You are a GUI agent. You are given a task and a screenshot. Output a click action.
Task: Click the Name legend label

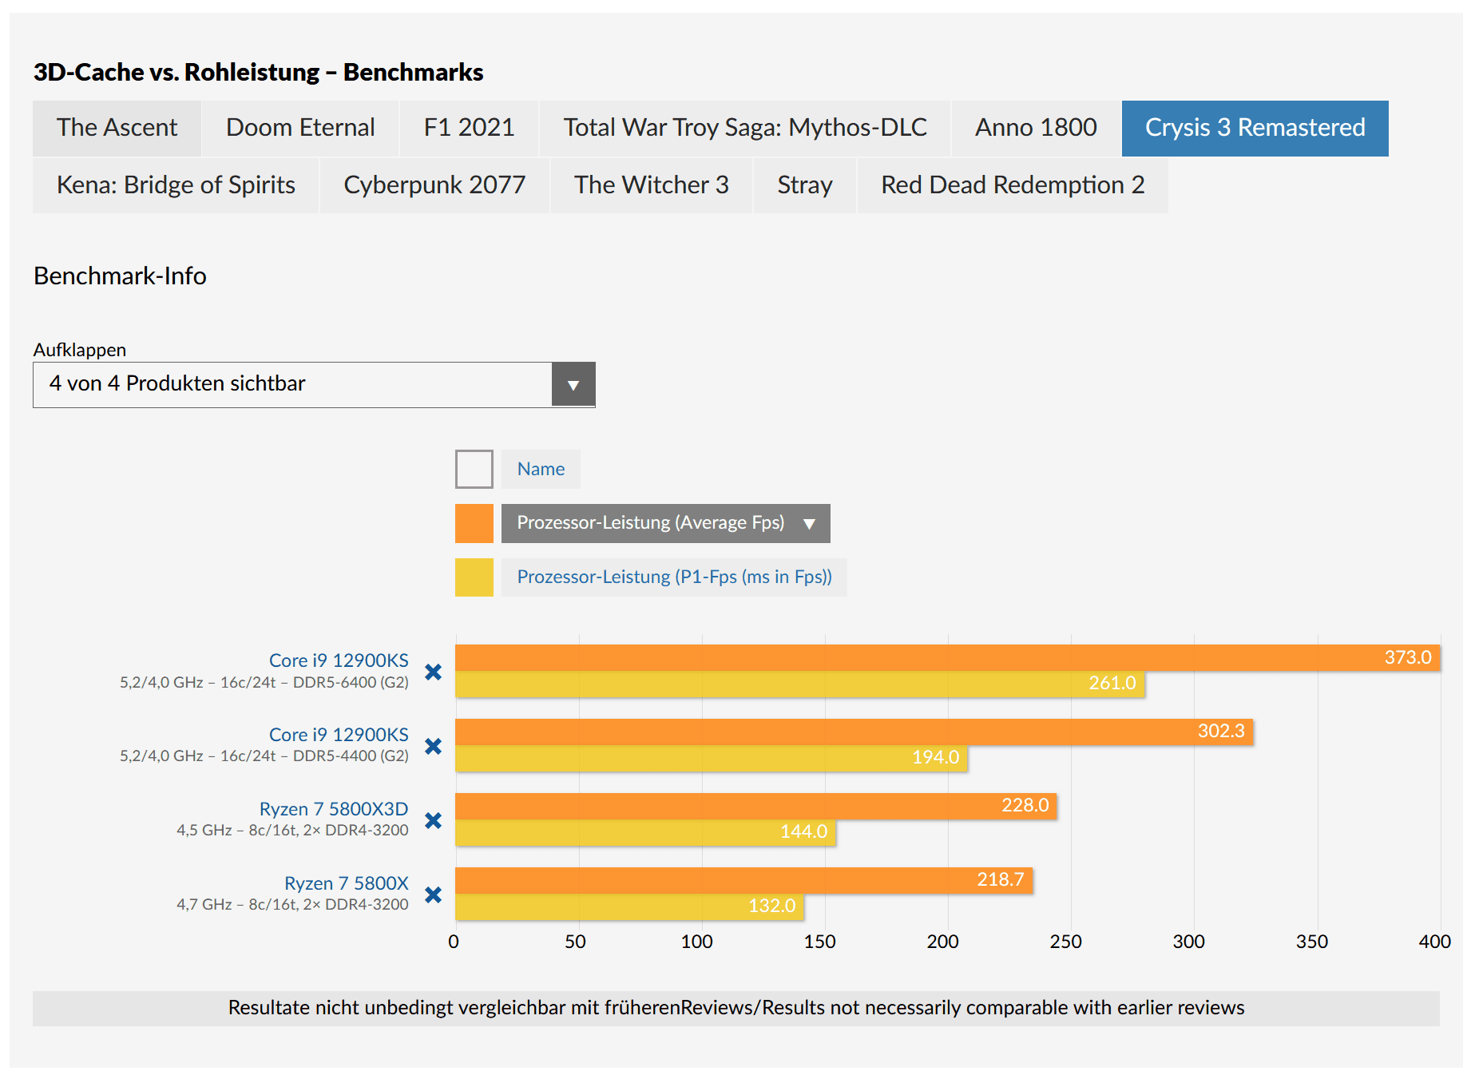tap(541, 469)
